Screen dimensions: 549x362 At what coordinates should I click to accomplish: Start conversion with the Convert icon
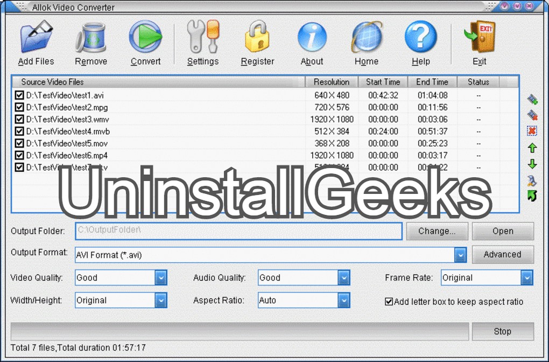coord(145,37)
